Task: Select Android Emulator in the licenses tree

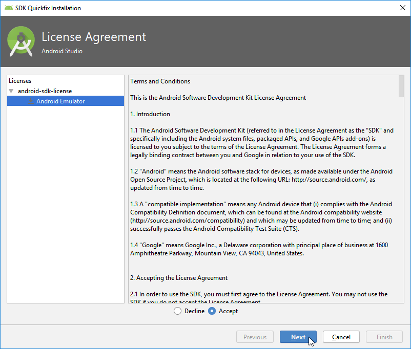Action: (60, 101)
